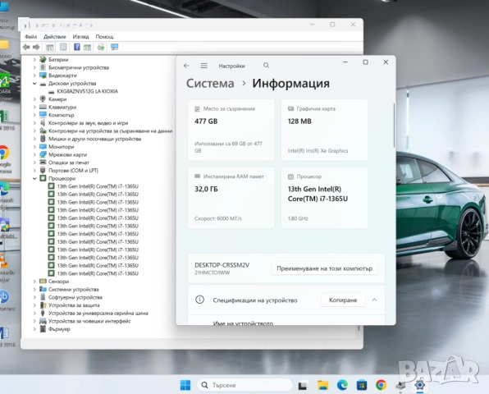Click the Help icon in Device Manager toolbar

pyautogui.click(x=77, y=47)
